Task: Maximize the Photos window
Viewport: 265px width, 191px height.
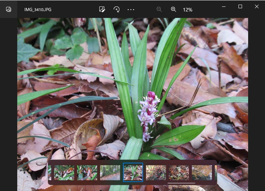Action: pos(240,6)
